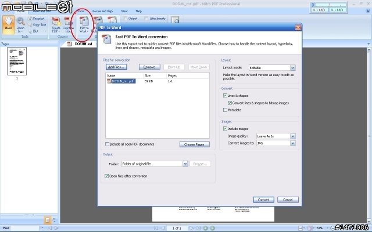Expand the Find options dropdown arrow
Screen dimensions: 372x232
point(42,228)
